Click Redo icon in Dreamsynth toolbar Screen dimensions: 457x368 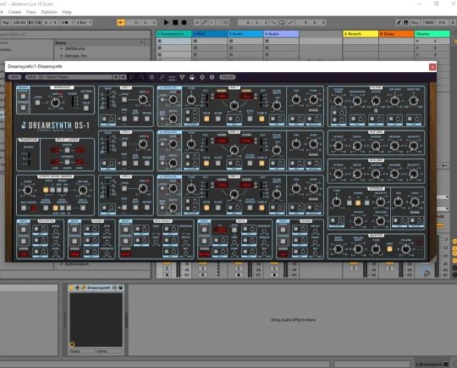pyautogui.click(x=142, y=77)
